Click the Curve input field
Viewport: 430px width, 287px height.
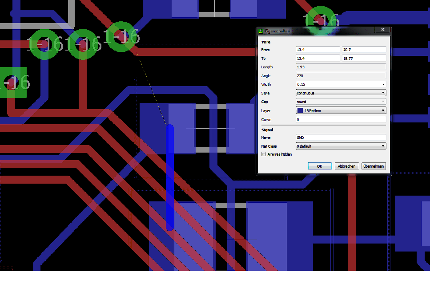[341, 120]
